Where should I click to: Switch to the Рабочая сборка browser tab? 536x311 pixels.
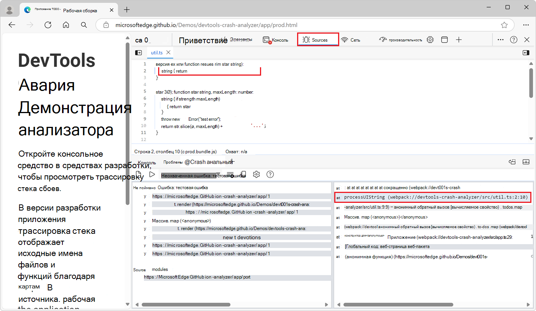pyautogui.click(x=69, y=10)
